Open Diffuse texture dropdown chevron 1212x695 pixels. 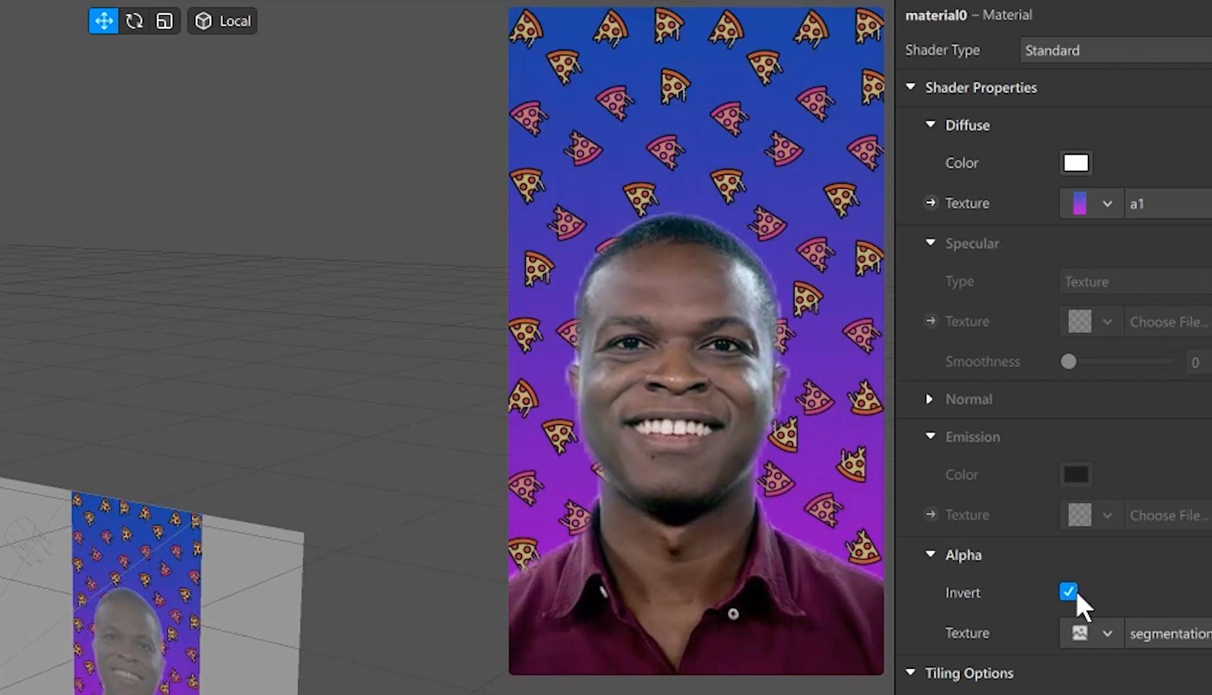1107,204
